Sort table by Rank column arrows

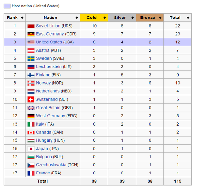coord(22,18)
